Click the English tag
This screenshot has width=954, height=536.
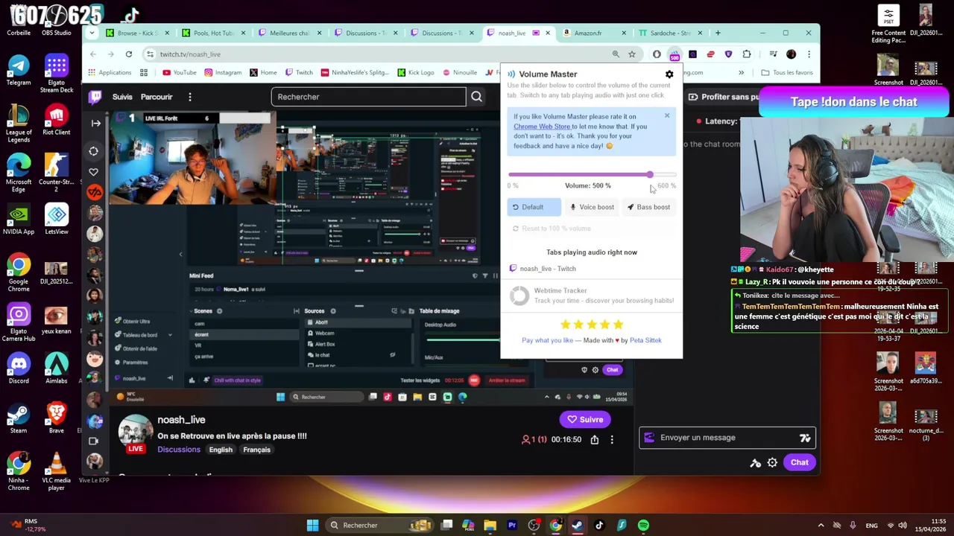(221, 450)
